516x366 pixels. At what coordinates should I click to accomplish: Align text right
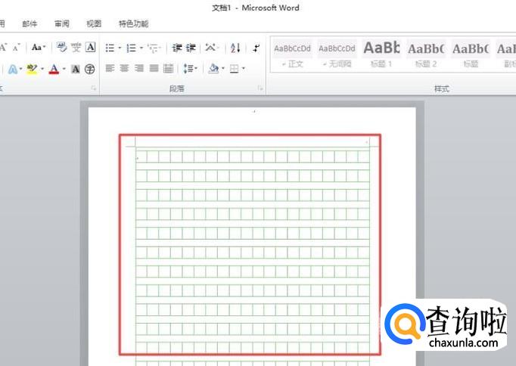pyautogui.click(x=139, y=68)
